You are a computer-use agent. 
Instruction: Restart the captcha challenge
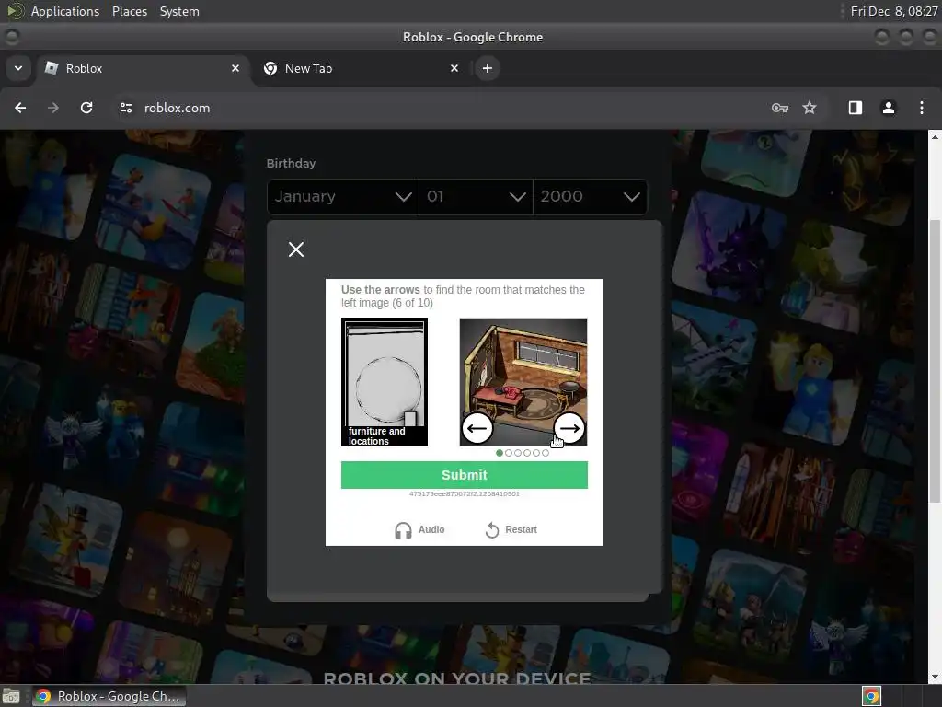[511, 529]
